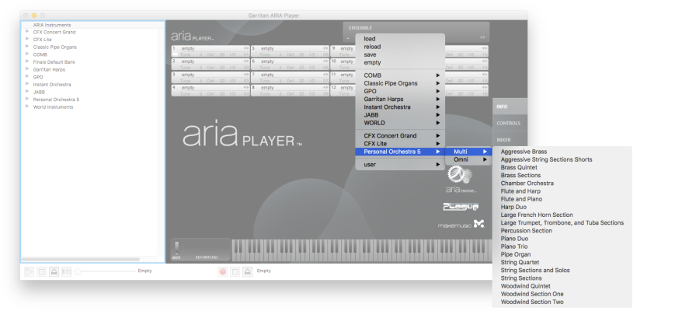Rewind the player to the start

click(66, 272)
